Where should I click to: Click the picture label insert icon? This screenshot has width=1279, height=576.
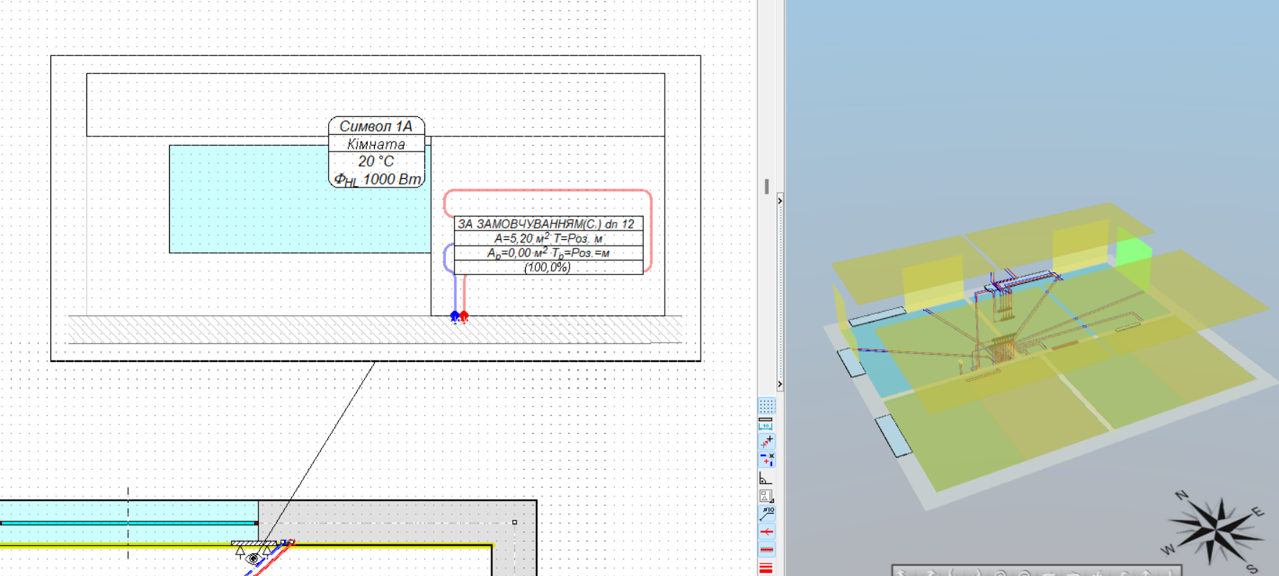point(766,496)
